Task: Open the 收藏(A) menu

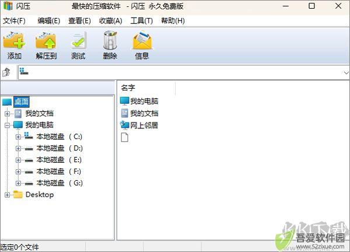Action: (x=110, y=21)
